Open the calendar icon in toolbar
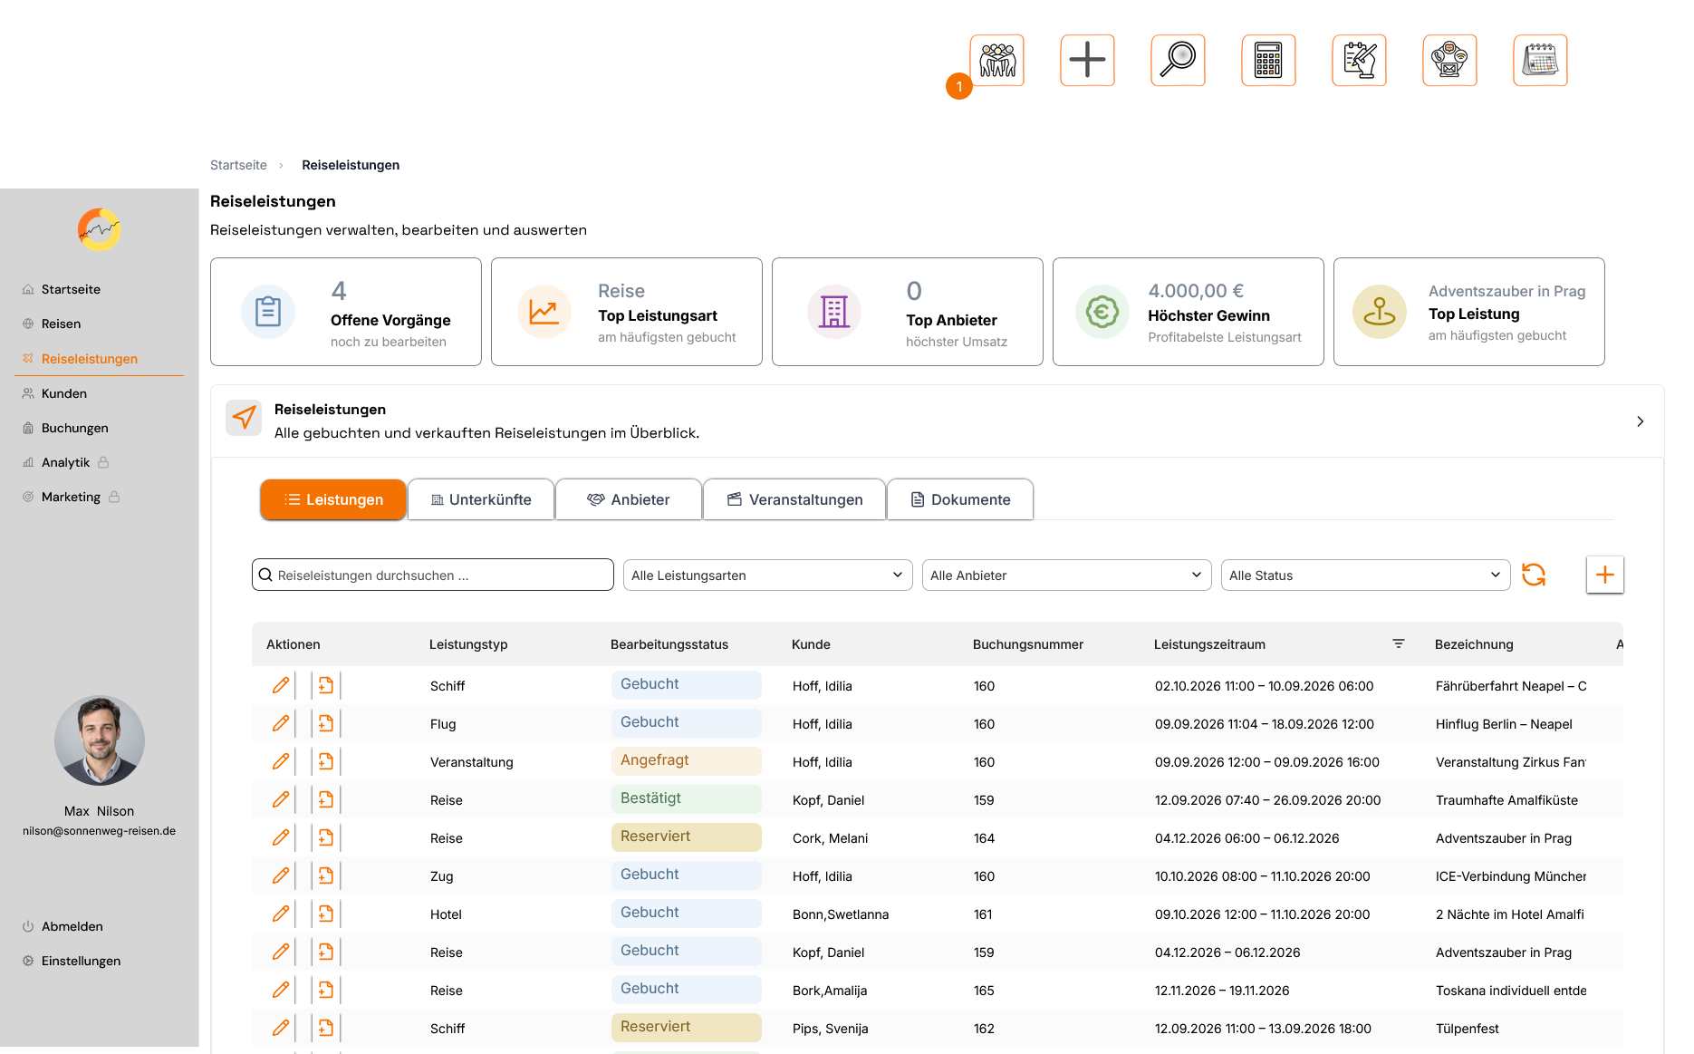The width and height of the screenshot is (1694, 1054). tap(1540, 61)
